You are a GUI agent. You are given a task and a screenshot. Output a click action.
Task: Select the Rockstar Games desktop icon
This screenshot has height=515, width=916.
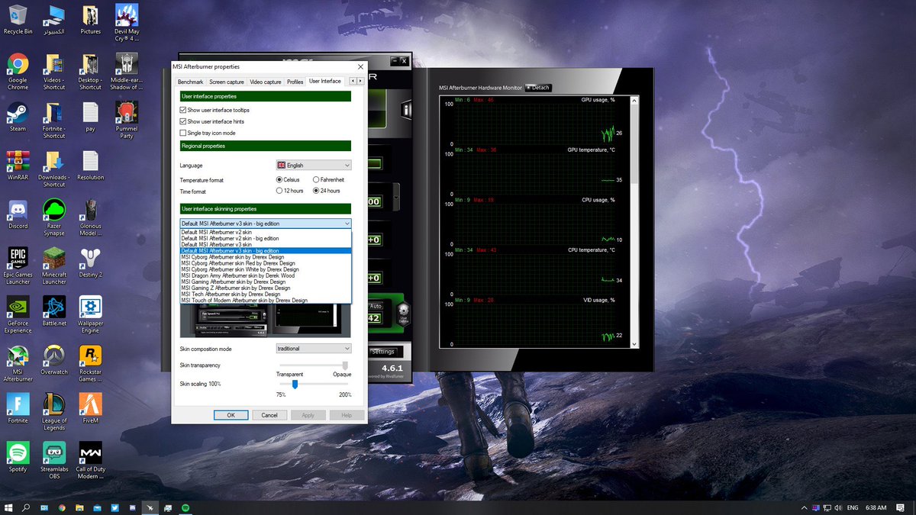point(90,362)
